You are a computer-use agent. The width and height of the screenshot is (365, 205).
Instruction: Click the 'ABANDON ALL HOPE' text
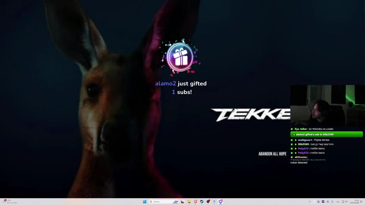(272, 154)
